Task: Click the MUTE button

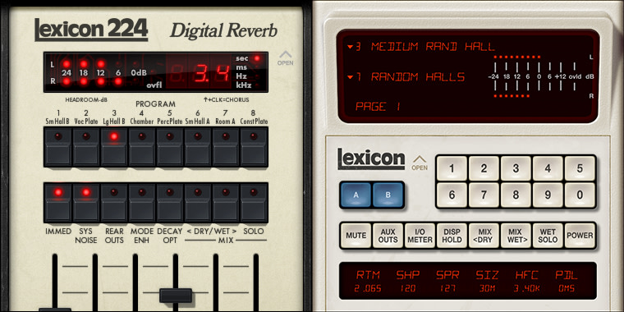Action: (x=356, y=236)
